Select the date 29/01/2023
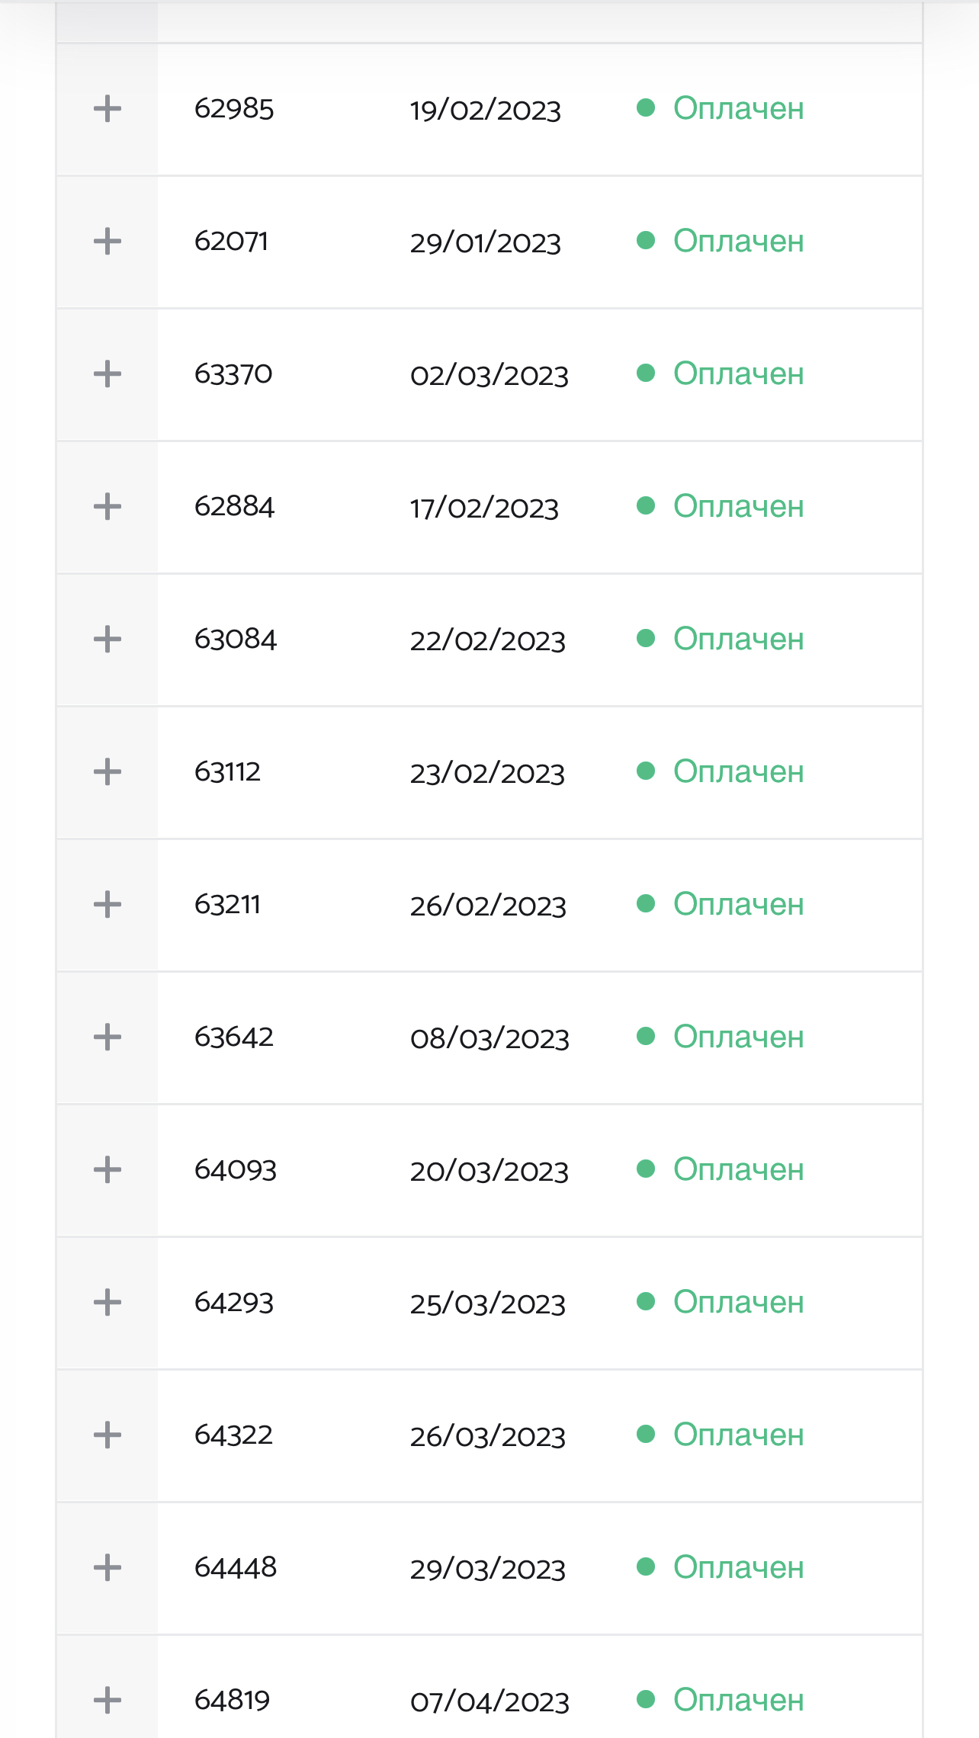Screen dimensions: 979x1738 click(x=485, y=243)
